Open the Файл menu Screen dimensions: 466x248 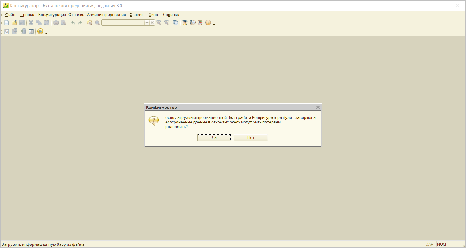[x=10, y=15]
